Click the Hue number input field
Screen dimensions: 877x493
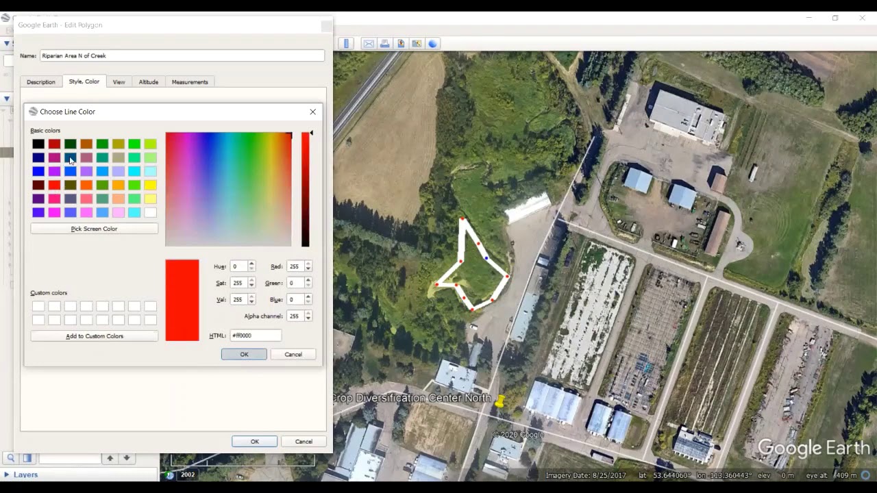click(238, 266)
